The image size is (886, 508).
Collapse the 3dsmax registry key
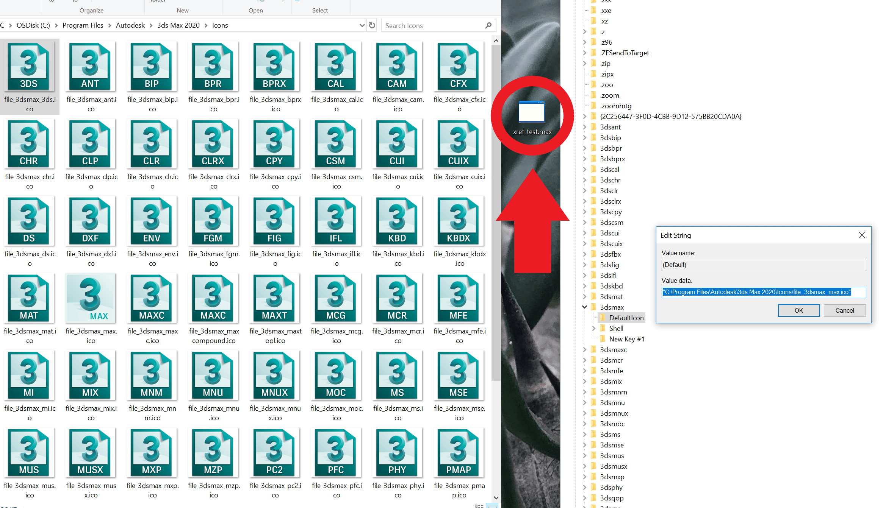[584, 307]
